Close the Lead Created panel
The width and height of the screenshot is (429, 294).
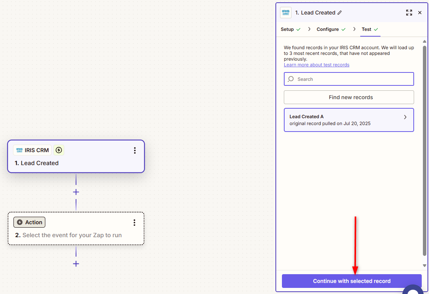pyautogui.click(x=420, y=13)
